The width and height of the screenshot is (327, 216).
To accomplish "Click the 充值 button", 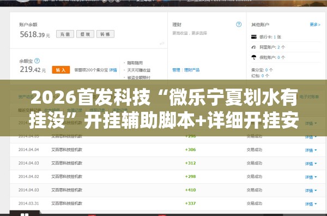I will tap(65, 34).
